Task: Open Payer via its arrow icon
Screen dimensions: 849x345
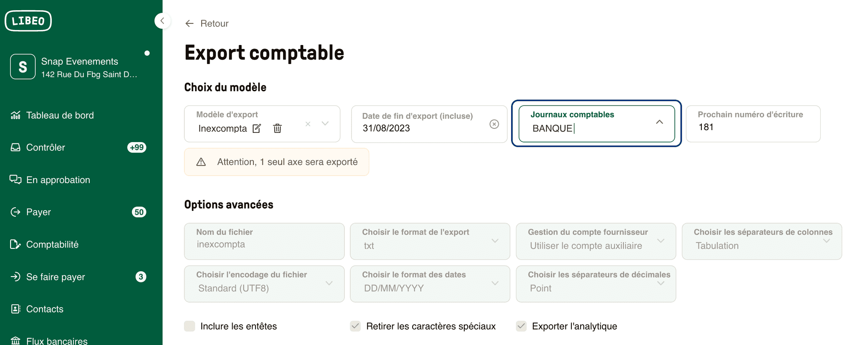Action: pos(15,212)
